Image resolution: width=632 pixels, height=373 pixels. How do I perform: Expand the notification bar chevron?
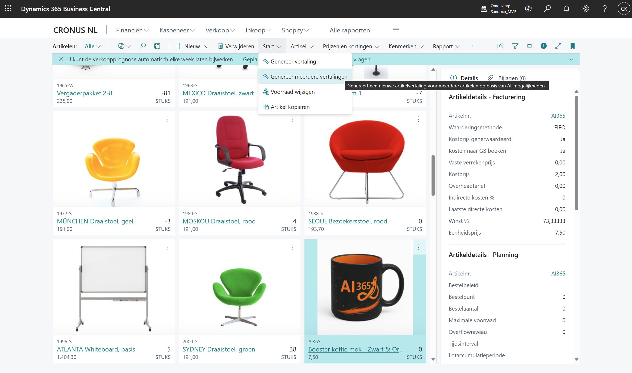click(571, 59)
